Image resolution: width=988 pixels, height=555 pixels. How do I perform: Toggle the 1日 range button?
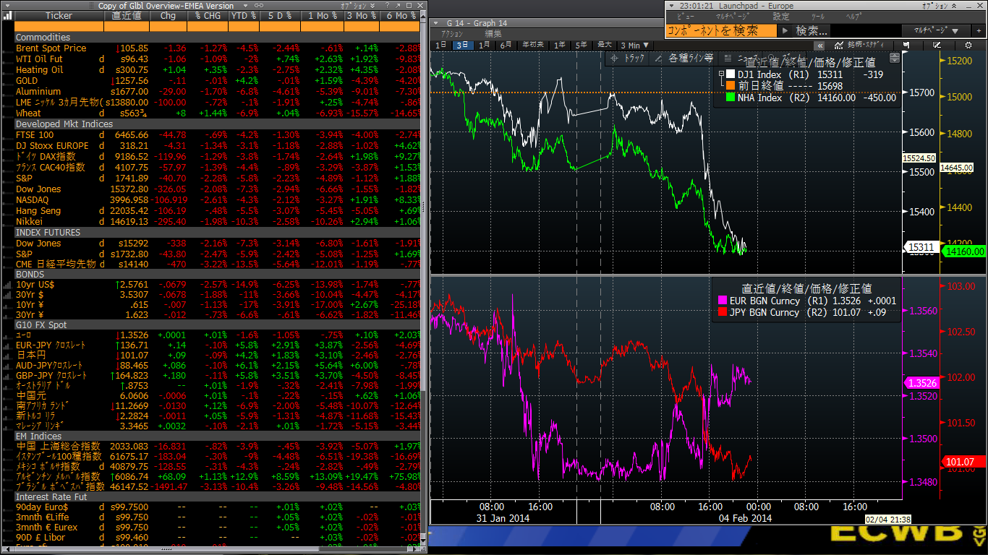pyautogui.click(x=440, y=45)
